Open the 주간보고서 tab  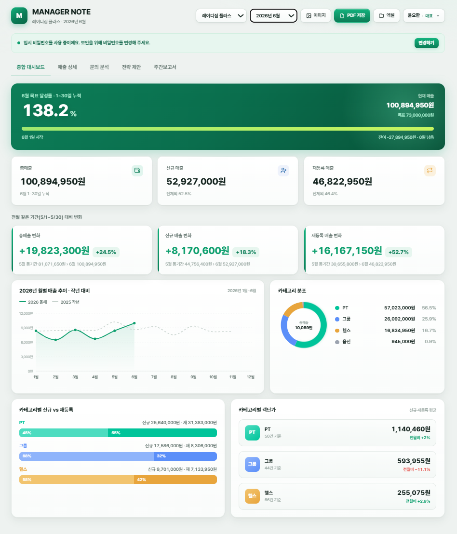165,67
